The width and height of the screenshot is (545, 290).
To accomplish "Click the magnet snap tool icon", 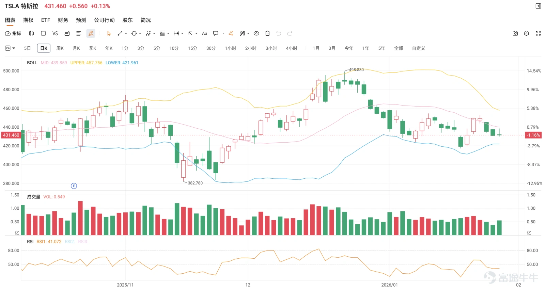I will pyautogui.click(x=242, y=33).
